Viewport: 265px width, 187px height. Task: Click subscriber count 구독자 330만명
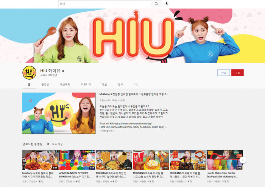tap(49, 75)
